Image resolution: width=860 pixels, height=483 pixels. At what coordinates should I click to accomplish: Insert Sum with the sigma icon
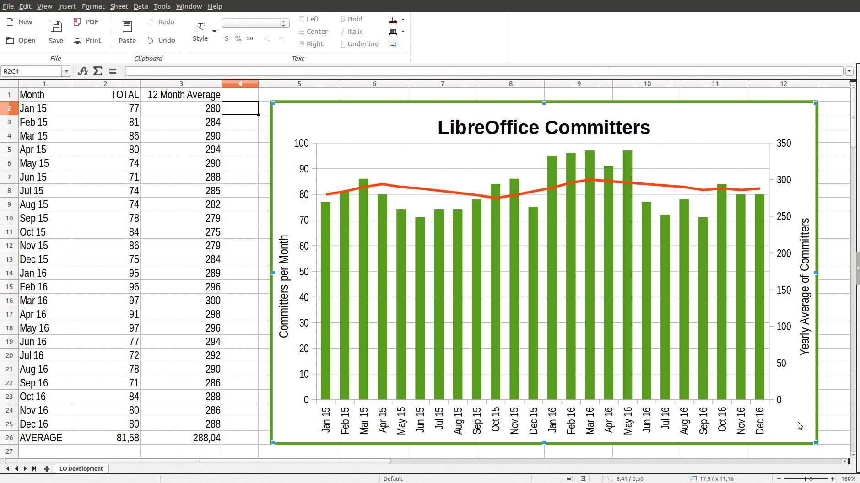tap(97, 71)
